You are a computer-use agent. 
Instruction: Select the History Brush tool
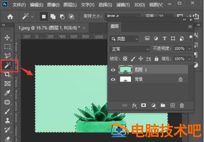(x=7, y=130)
